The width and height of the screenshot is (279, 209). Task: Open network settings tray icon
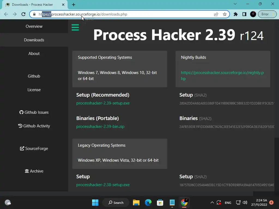tap(238, 202)
